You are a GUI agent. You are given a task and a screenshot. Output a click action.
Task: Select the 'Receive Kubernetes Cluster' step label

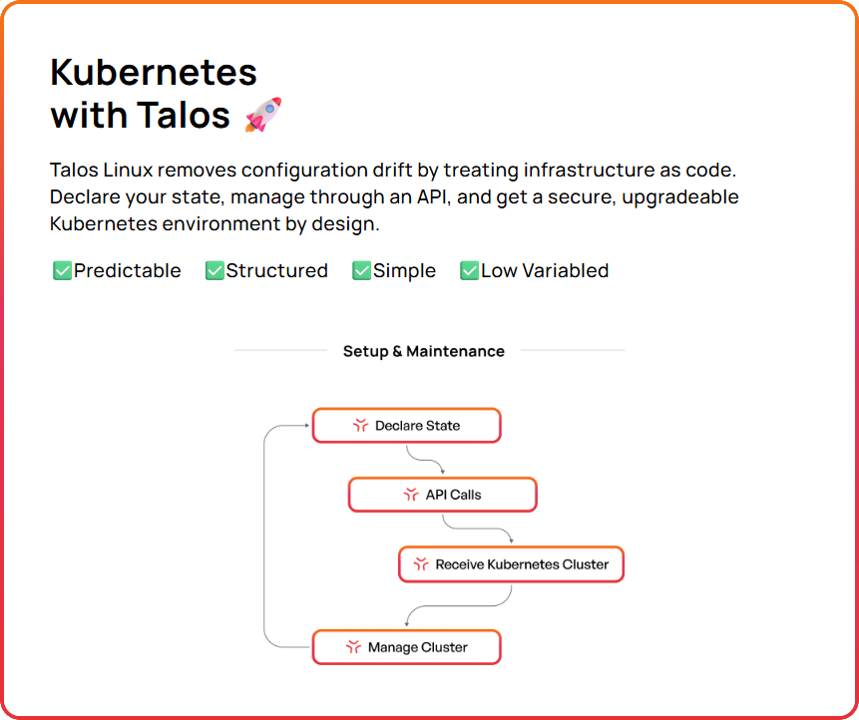click(522, 564)
